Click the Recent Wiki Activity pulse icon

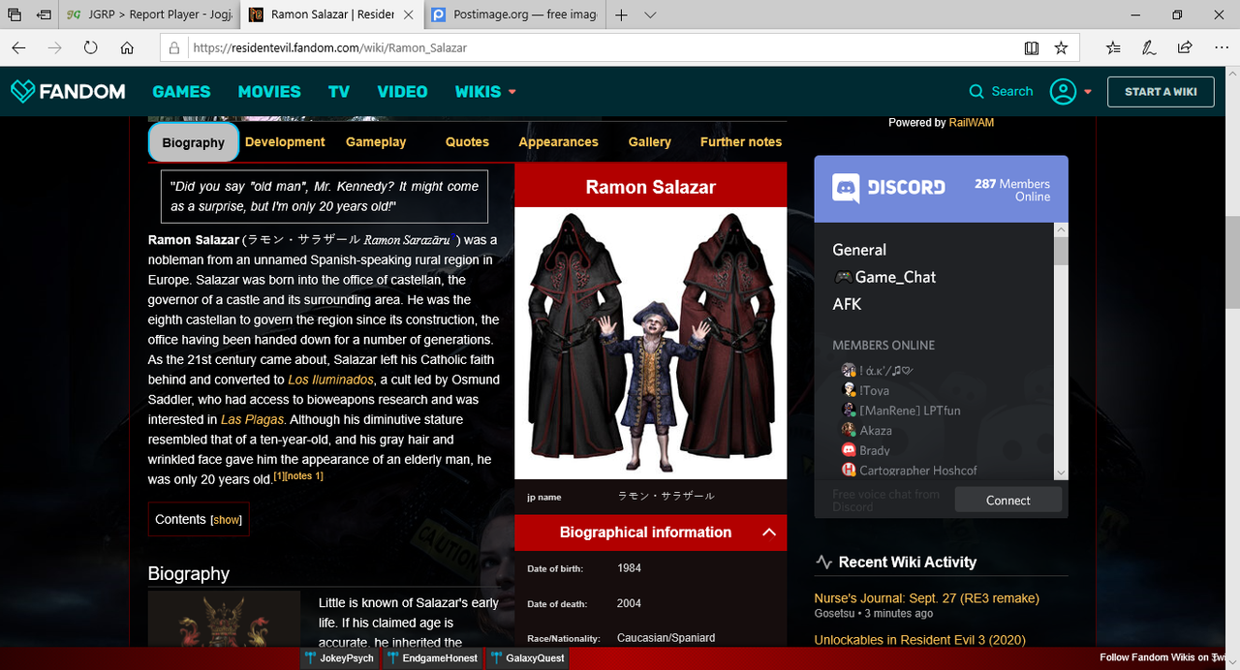[824, 563]
